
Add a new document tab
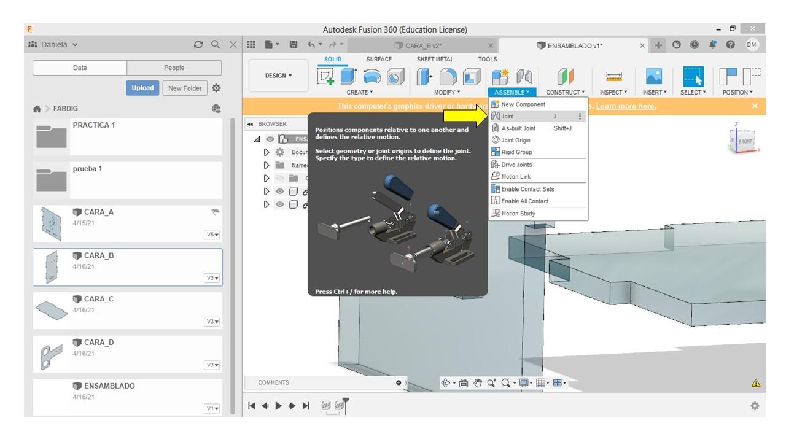coord(658,45)
